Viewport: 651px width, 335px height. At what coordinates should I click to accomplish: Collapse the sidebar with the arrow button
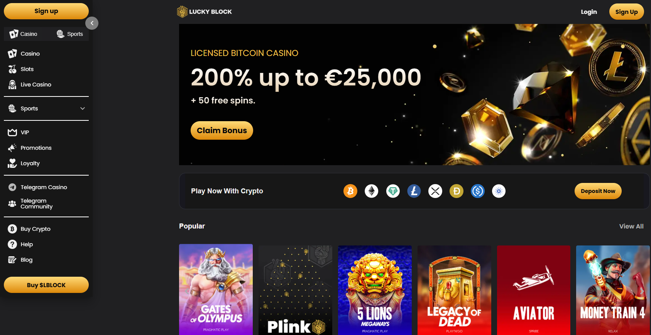[92, 23]
